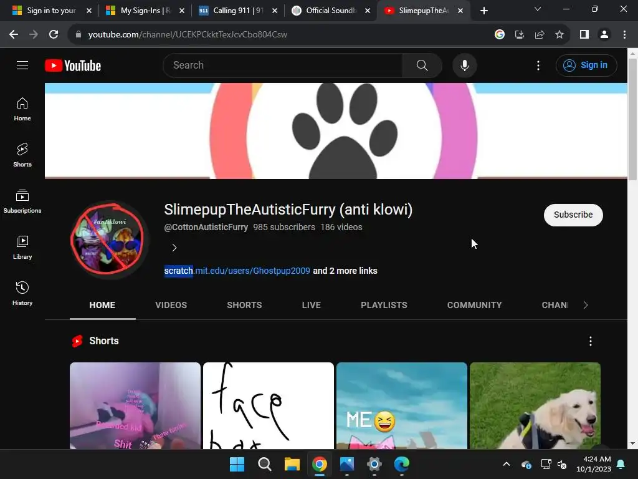Screen dimensions: 638x479
Task: Click the channel banner paw image
Action: tap(336, 131)
